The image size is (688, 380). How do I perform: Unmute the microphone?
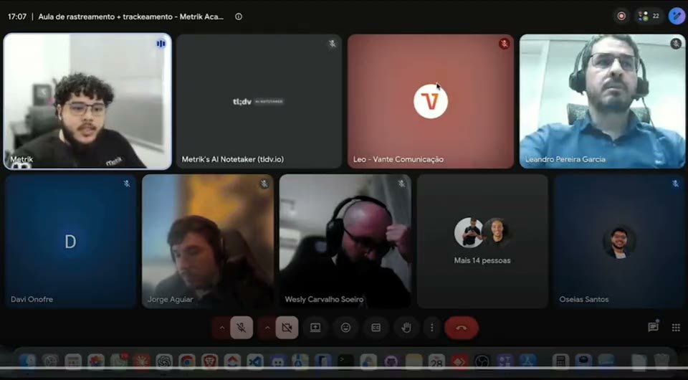pyautogui.click(x=242, y=328)
